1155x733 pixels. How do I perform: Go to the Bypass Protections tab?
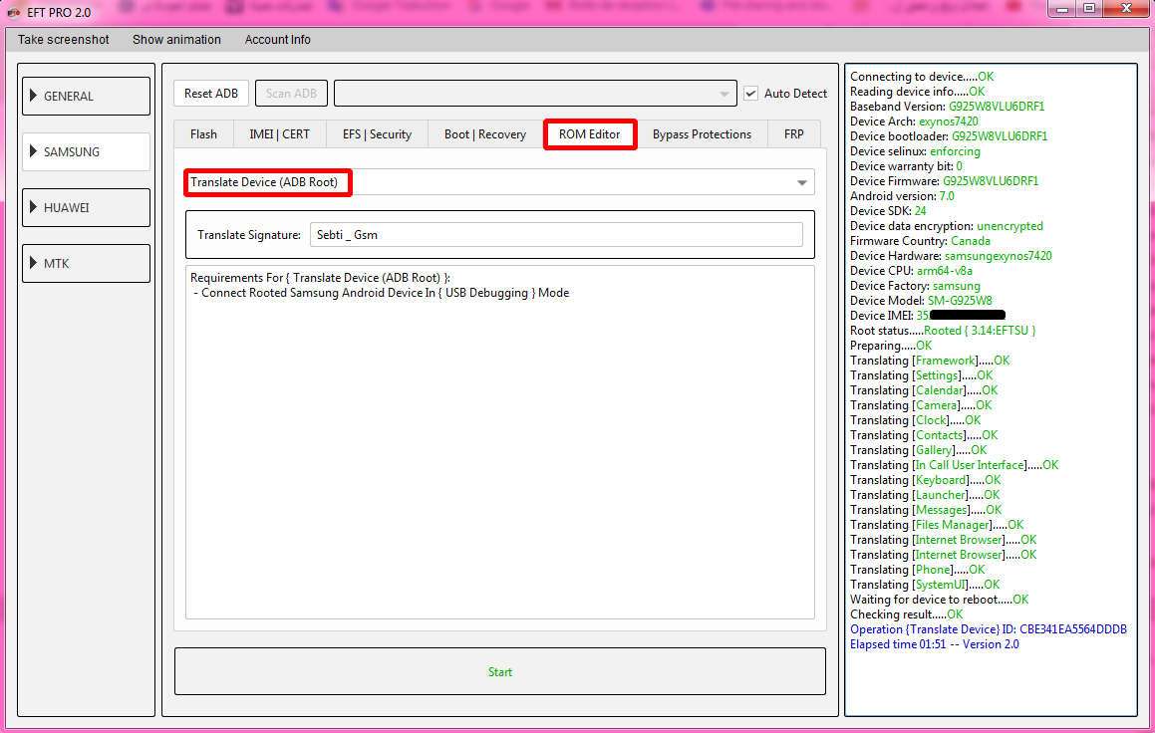click(x=702, y=134)
